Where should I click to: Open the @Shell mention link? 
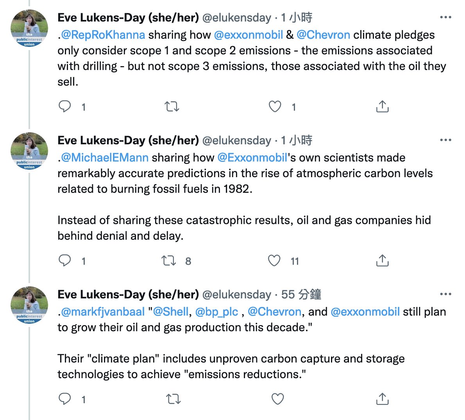coord(170,312)
